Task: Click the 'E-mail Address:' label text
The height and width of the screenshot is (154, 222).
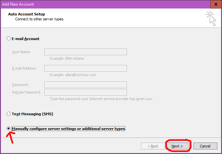Action: 24,68
